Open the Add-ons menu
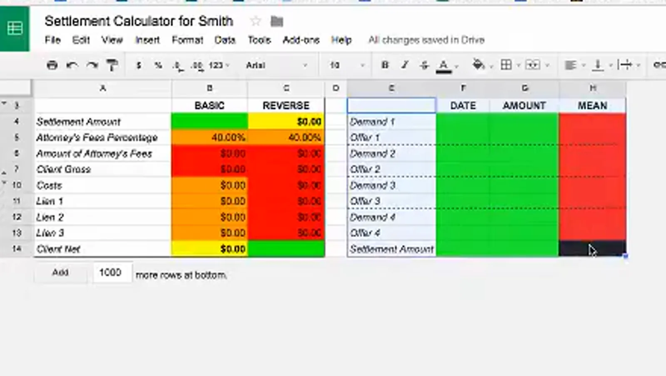The width and height of the screenshot is (666, 376). click(x=301, y=40)
